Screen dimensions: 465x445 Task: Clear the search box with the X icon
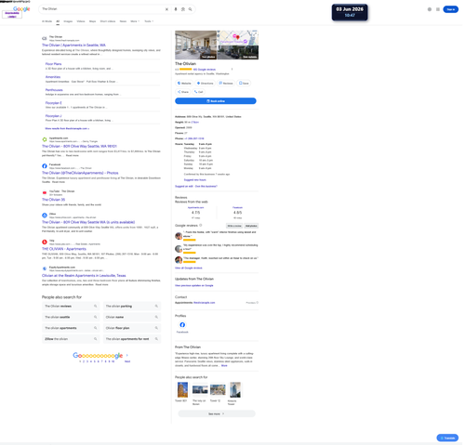pyautogui.click(x=166, y=9)
